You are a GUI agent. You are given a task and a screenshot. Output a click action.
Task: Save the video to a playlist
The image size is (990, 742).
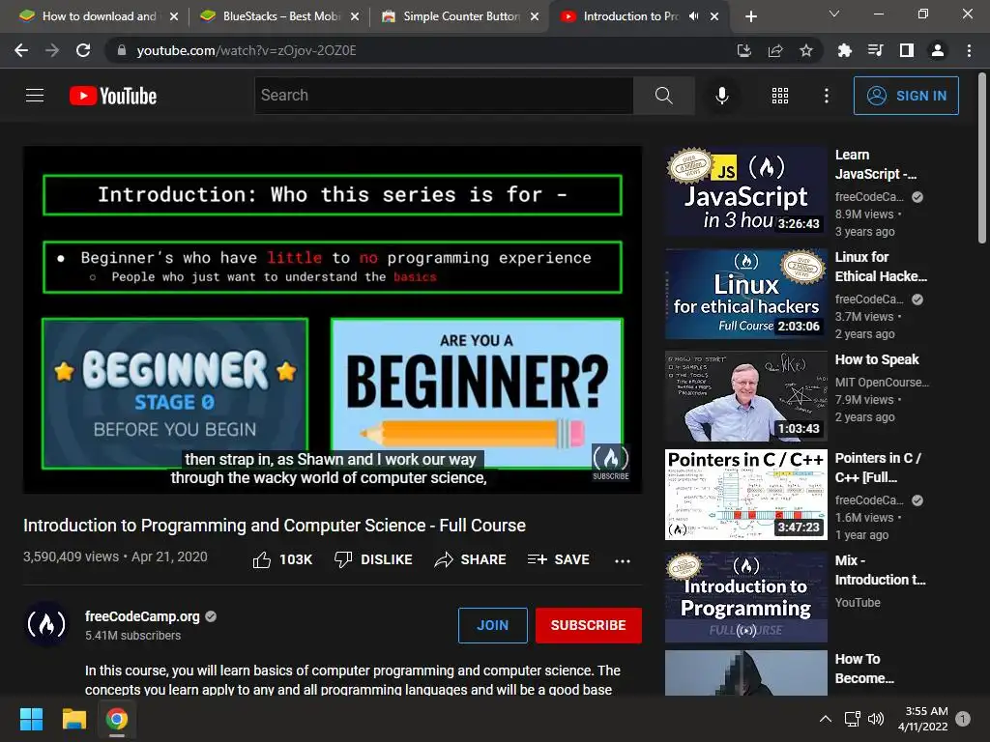(558, 559)
